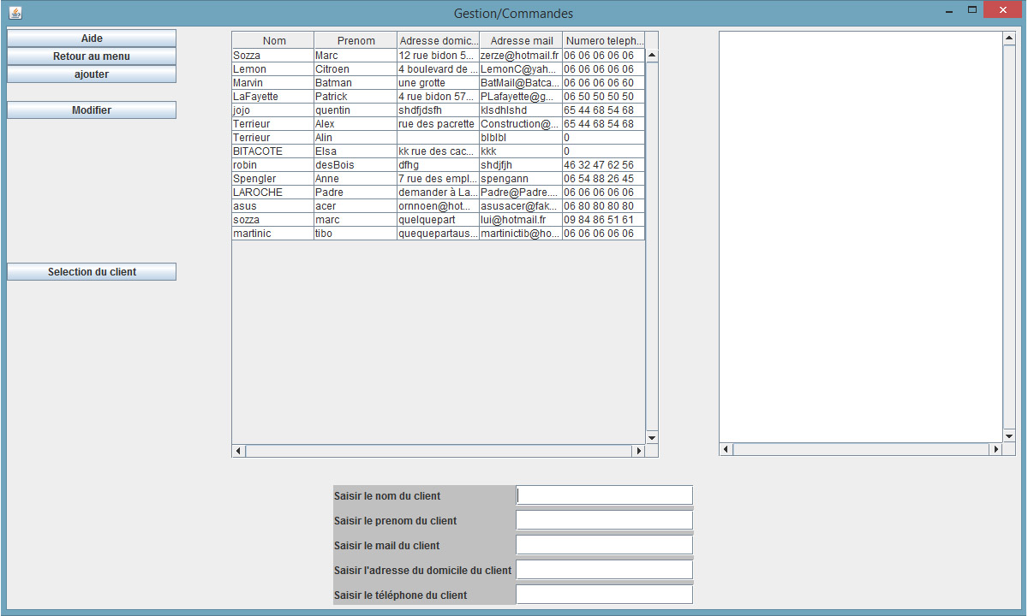Click the Aide button
Viewport: 1028px width, 616px height.
tap(92, 38)
